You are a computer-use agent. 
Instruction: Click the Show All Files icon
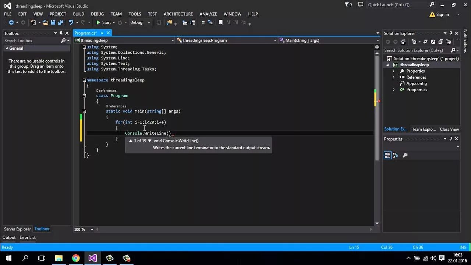pos(449,42)
